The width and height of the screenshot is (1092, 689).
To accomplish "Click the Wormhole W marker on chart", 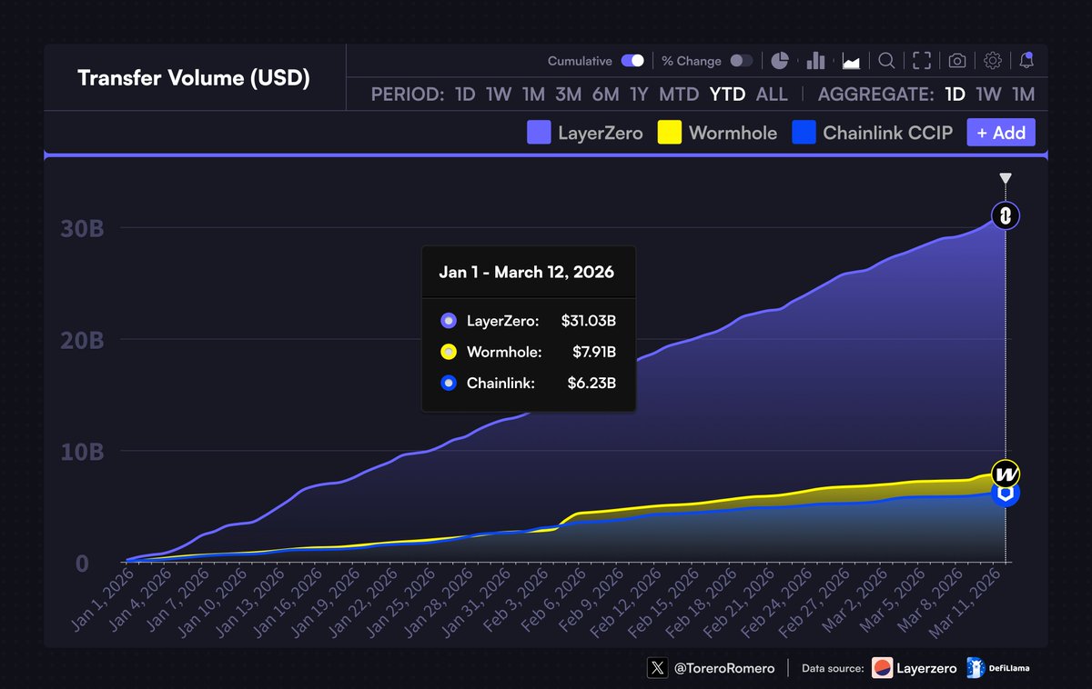I will tap(1006, 474).
